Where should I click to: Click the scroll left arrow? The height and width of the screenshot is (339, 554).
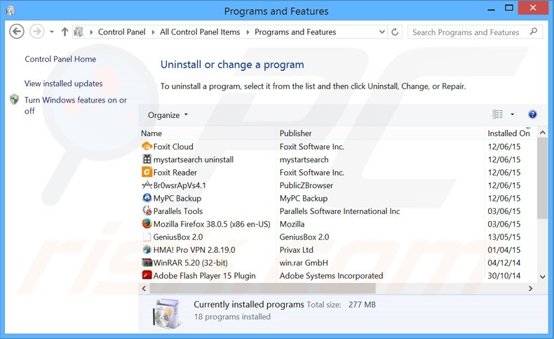coord(144,288)
